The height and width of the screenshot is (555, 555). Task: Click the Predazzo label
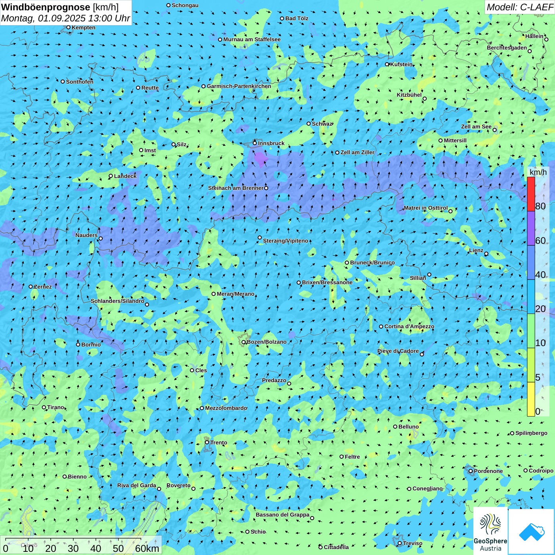[274, 380]
